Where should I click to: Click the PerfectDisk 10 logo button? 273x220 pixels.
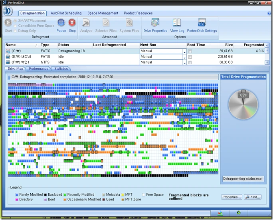click(x=8, y=11)
